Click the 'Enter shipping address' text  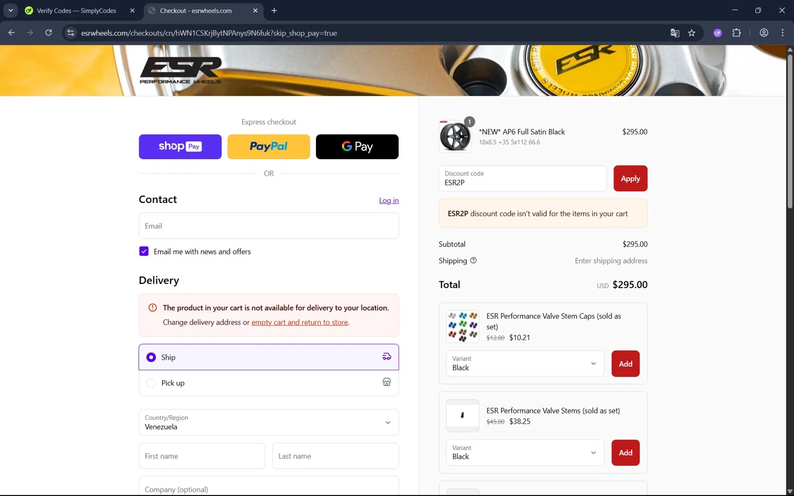[611, 261]
